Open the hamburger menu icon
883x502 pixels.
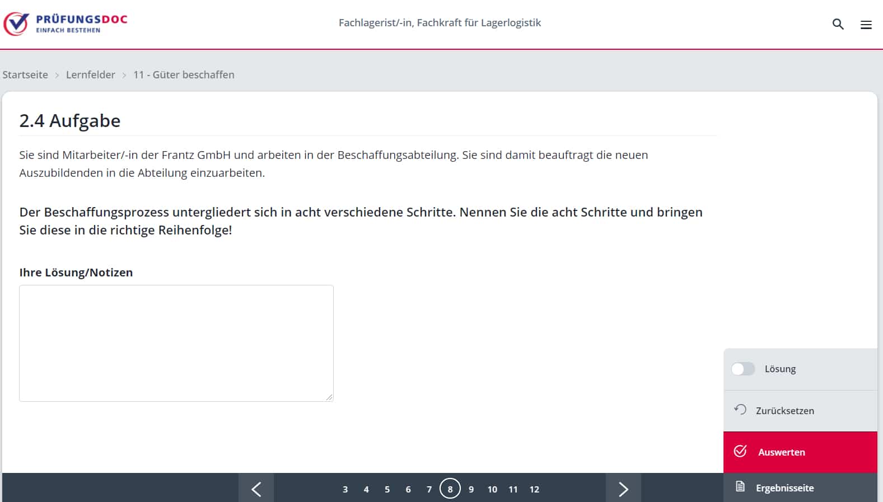[x=866, y=25]
